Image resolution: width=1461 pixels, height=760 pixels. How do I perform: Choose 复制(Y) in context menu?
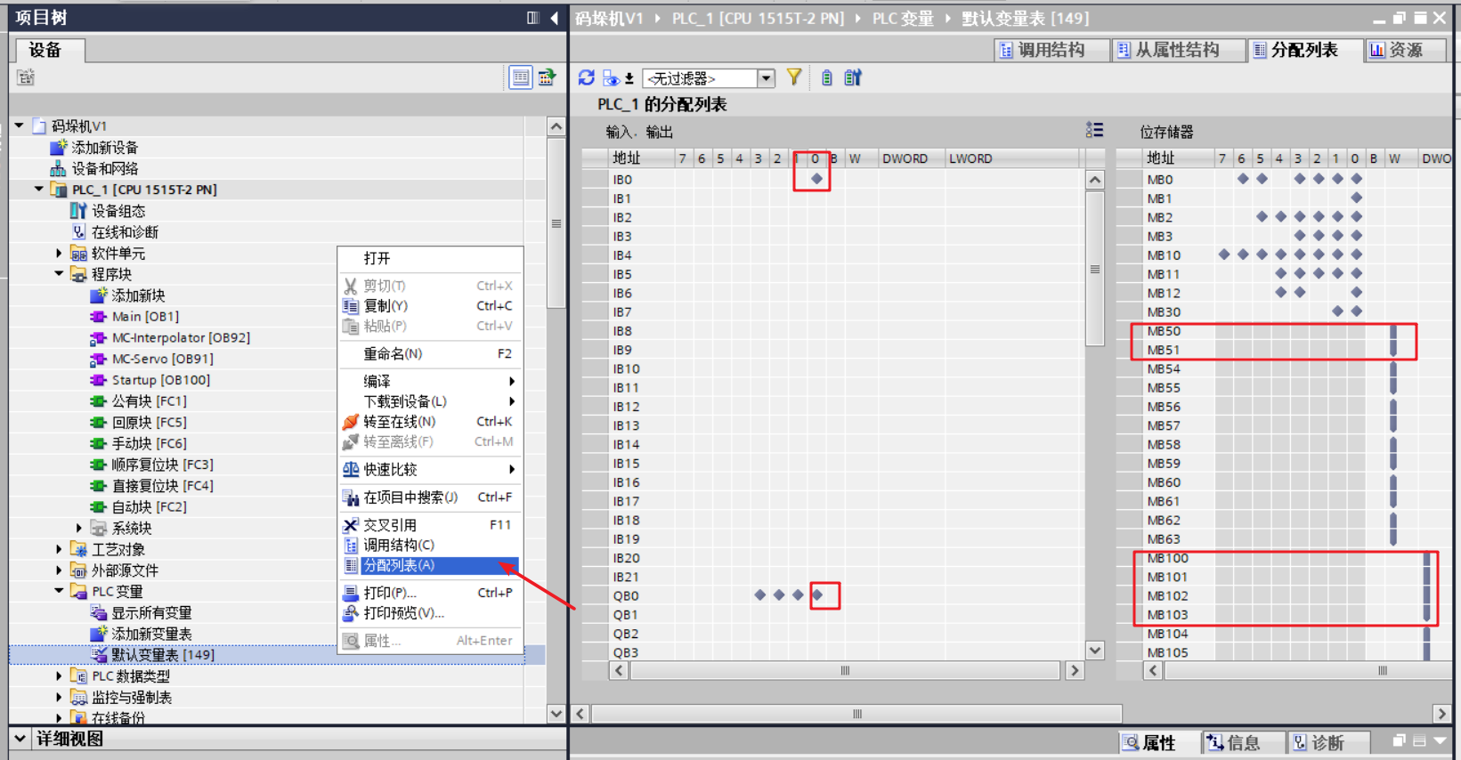tap(430, 306)
